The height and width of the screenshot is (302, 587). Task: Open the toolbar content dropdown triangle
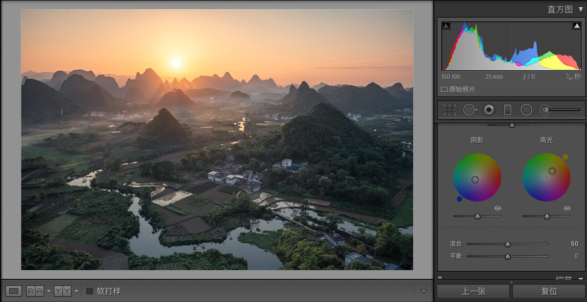(424, 291)
